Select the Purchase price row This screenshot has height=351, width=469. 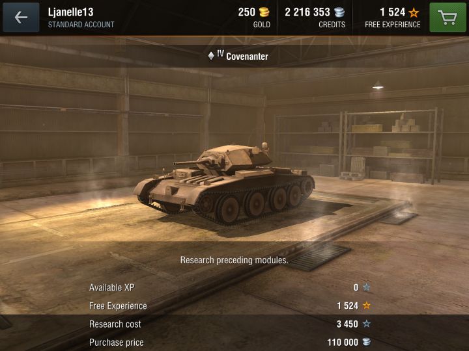230,342
